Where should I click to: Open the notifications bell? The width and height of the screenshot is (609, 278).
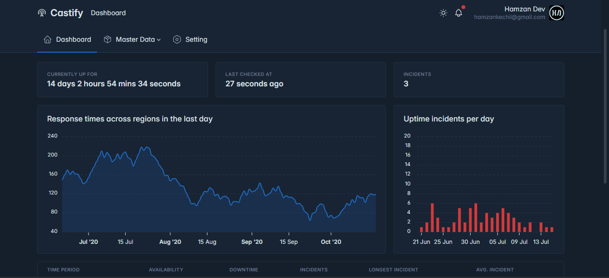[459, 13]
